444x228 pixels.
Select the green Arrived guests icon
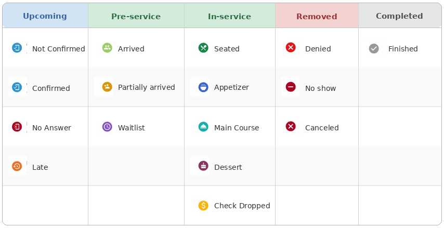pos(107,48)
